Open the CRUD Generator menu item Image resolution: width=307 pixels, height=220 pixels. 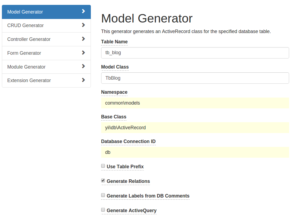(46, 26)
